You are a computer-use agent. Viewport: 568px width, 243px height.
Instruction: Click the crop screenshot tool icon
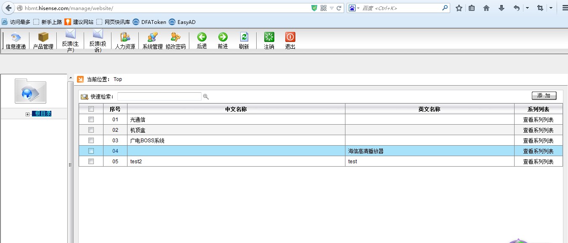[540, 8]
